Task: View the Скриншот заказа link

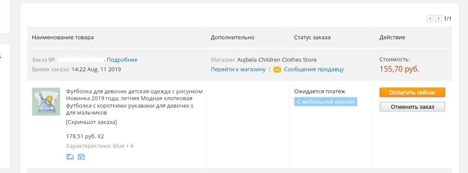Action: (x=91, y=122)
